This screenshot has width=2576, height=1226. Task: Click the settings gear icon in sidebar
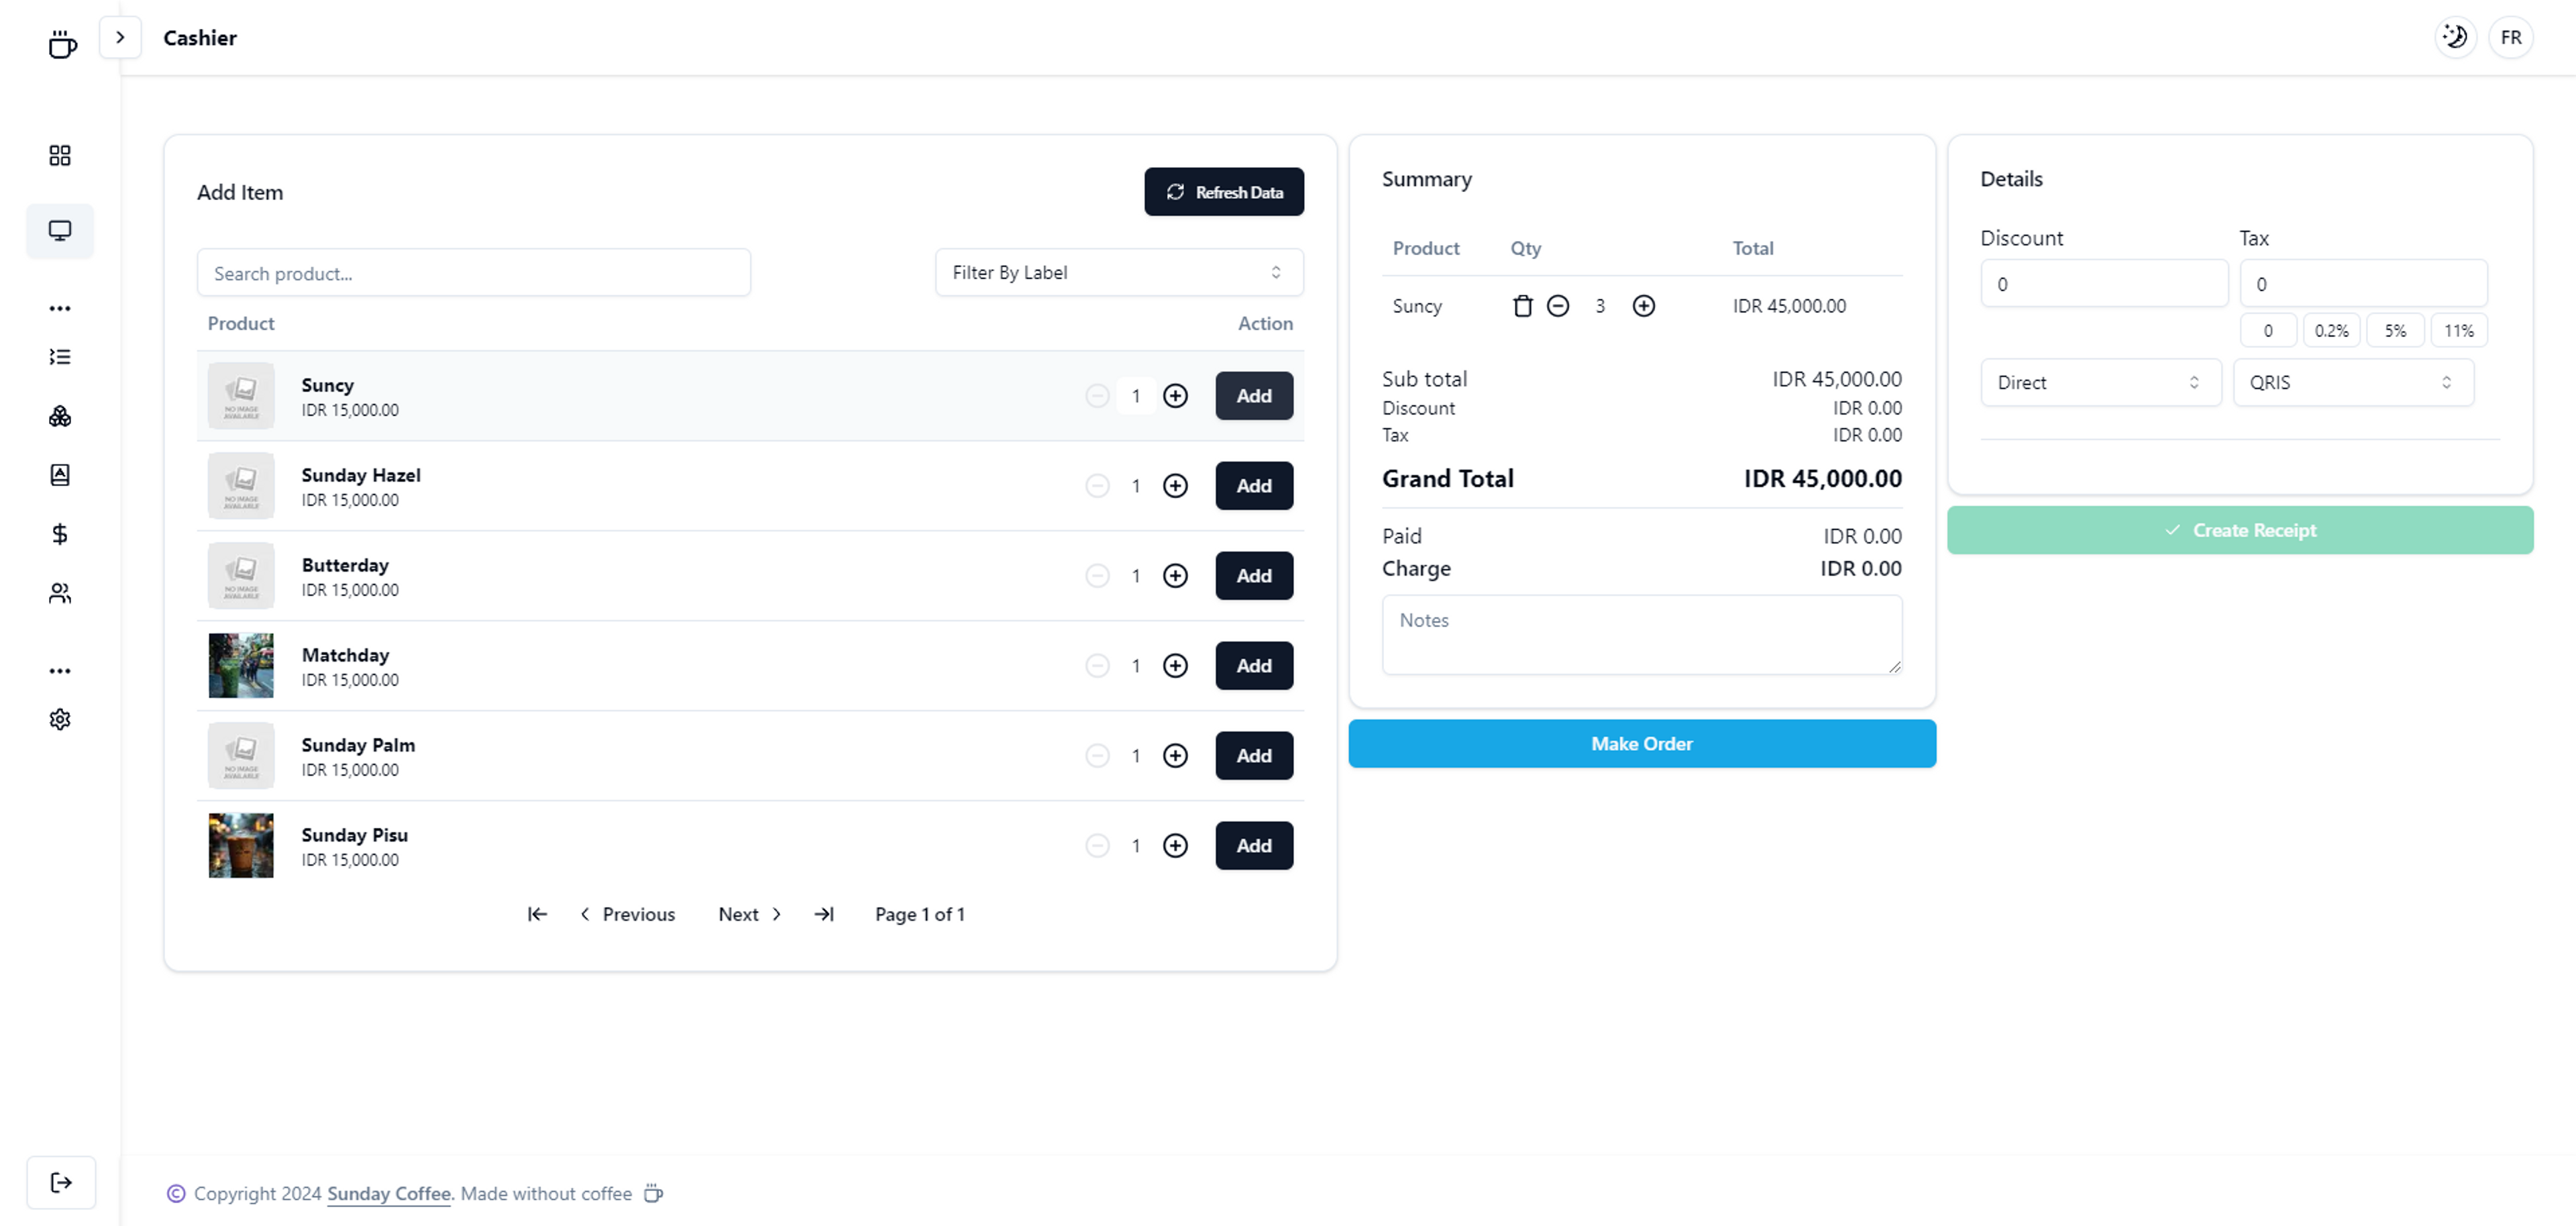(60, 719)
